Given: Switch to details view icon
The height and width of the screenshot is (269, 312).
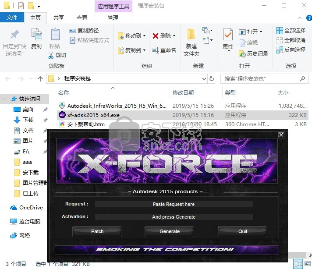Looking at the screenshot, I should (298, 264).
